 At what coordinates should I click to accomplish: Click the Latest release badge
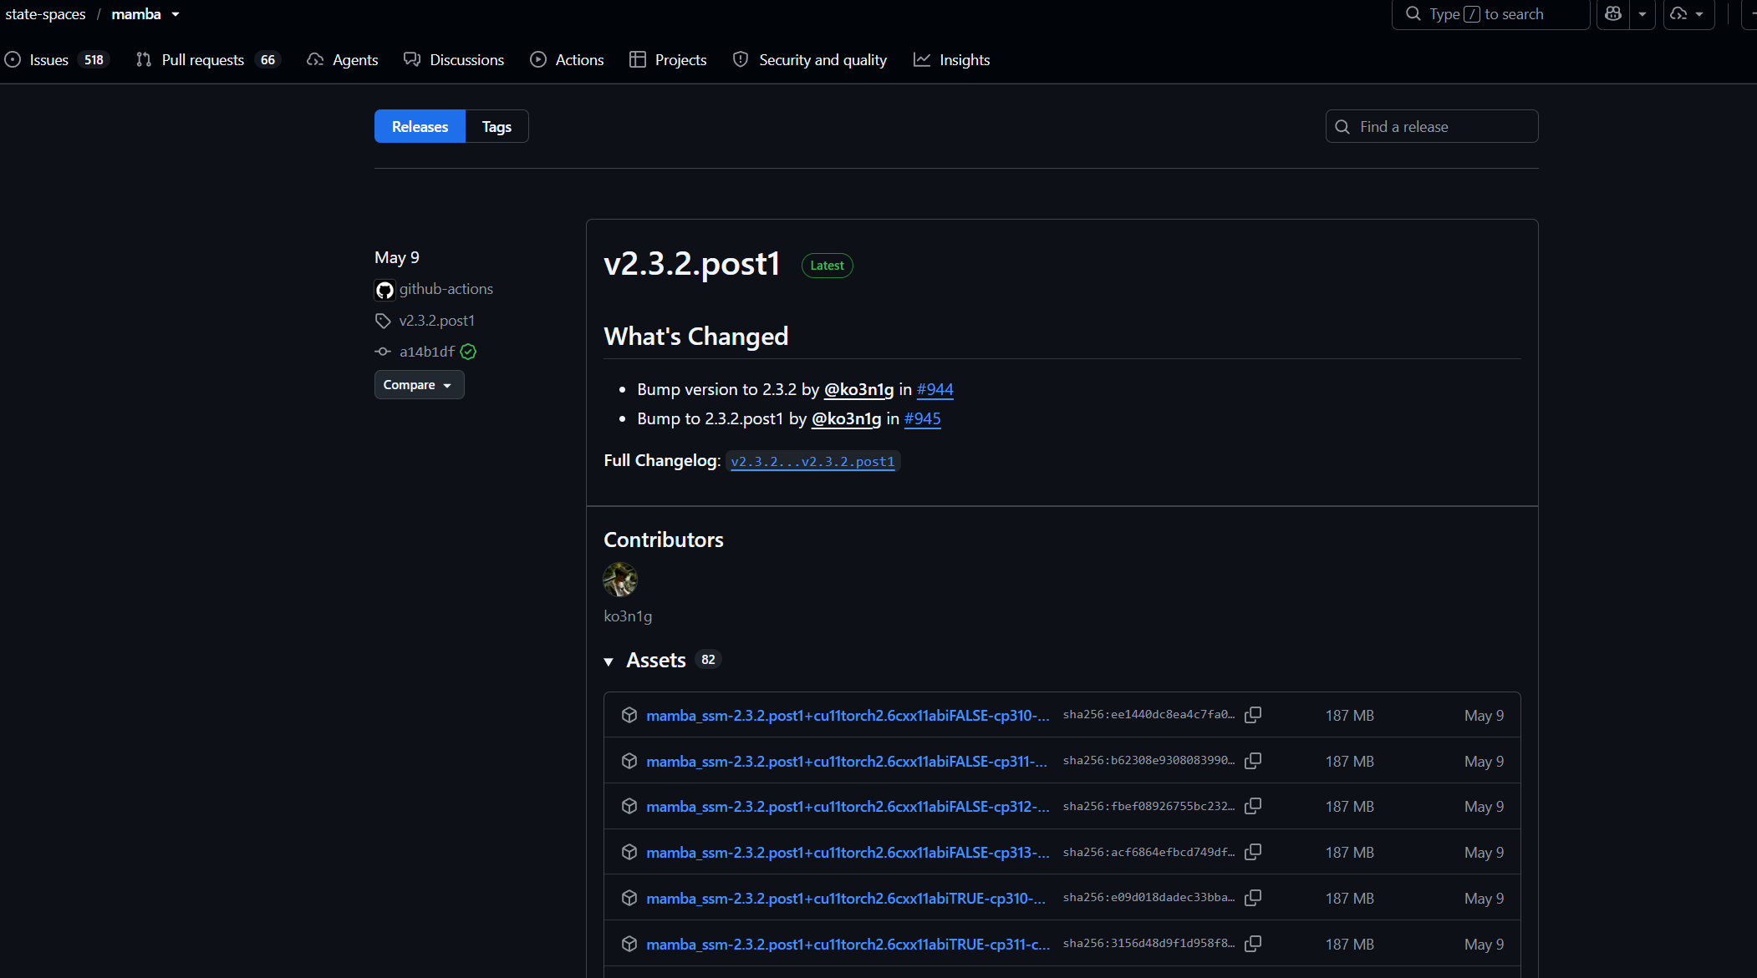(828, 266)
